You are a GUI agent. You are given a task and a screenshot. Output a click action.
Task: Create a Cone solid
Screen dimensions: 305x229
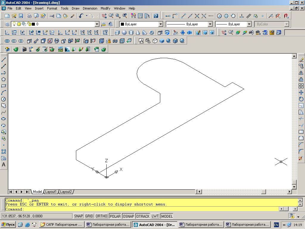coord(138,33)
